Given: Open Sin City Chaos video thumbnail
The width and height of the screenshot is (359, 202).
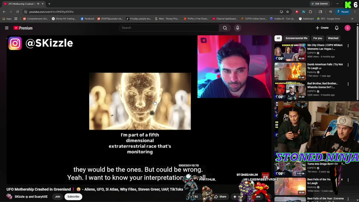Looking at the screenshot, I should pyautogui.click(x=290, y=52).
